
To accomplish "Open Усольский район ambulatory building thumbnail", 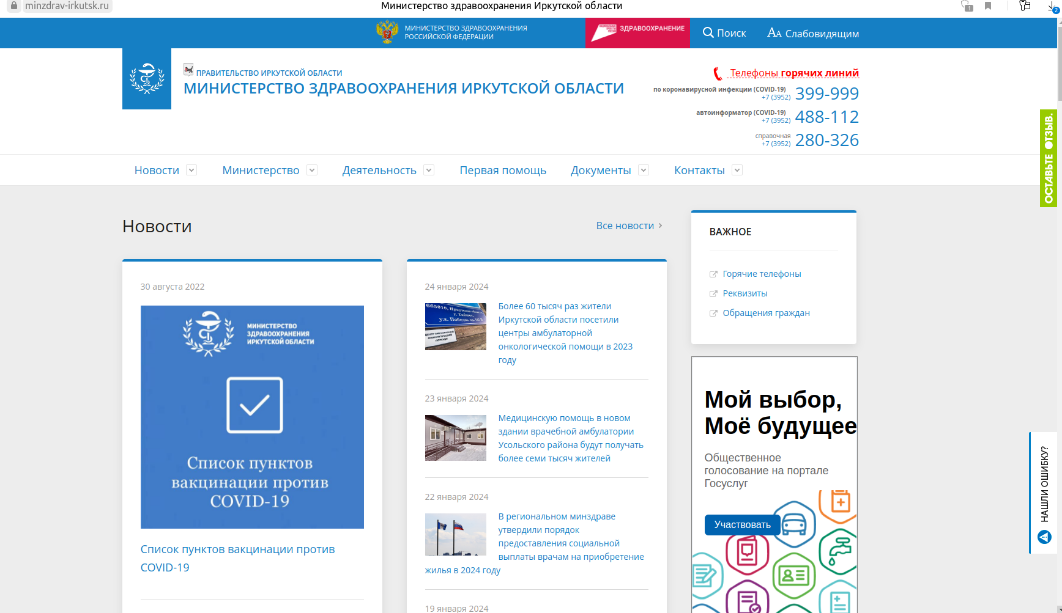I will (x=456, y=438).
